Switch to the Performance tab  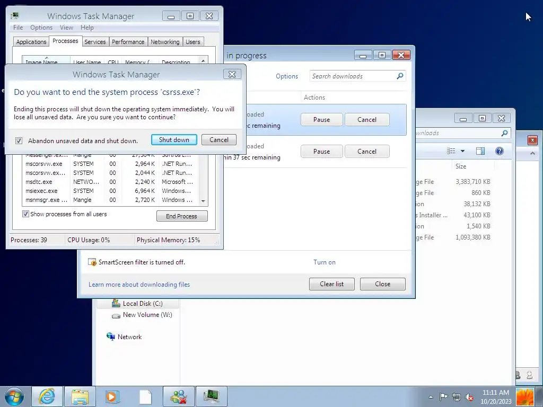coord(128,42)
